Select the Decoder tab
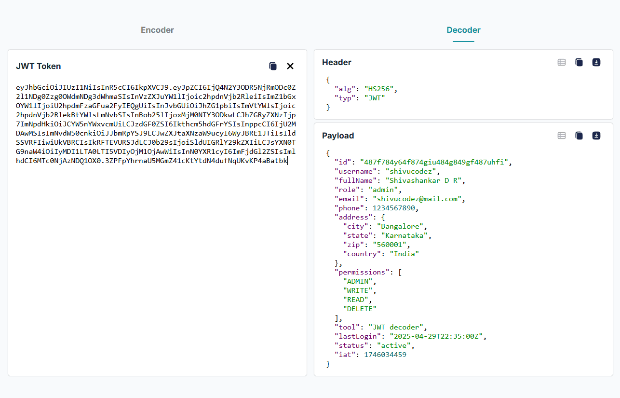This screenshot has height=398, width=620. pos(463,30)
